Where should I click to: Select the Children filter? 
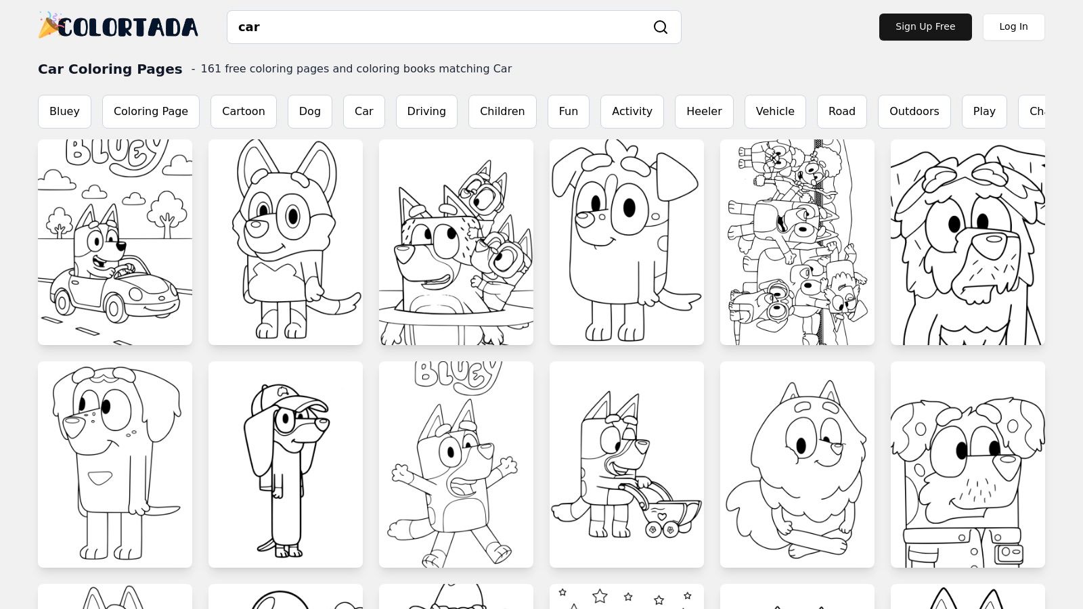pyautogui.click(x=502, y=111)
